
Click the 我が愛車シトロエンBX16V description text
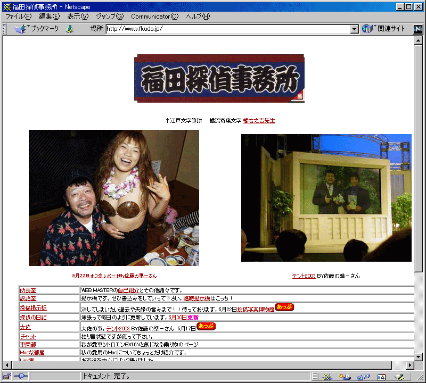click(x=140, y=345)
